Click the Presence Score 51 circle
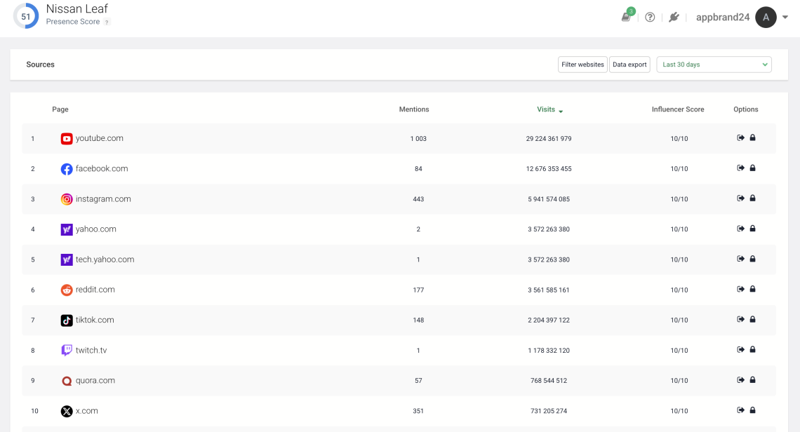The image size is (800, 432). click(25, 16)
